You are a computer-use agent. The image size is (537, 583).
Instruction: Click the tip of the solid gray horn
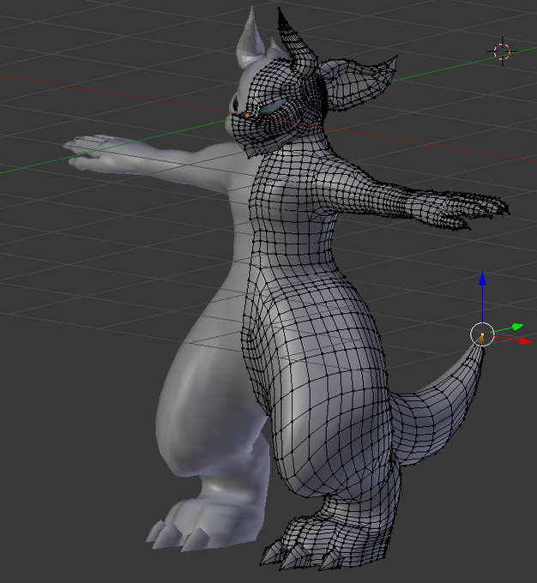252,9
